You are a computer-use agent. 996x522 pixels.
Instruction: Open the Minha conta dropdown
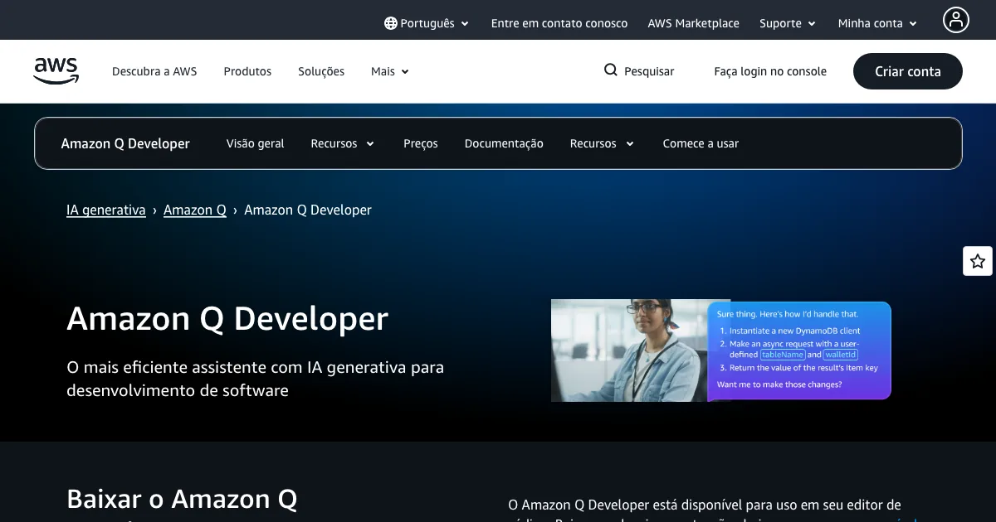tap(877, 23)
